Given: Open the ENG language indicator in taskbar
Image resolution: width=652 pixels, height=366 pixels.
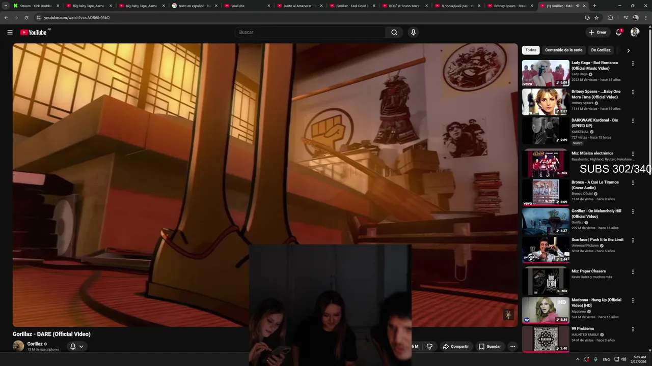Looking at the screenshot, I should pyautogui.click(x=606, y=359).
